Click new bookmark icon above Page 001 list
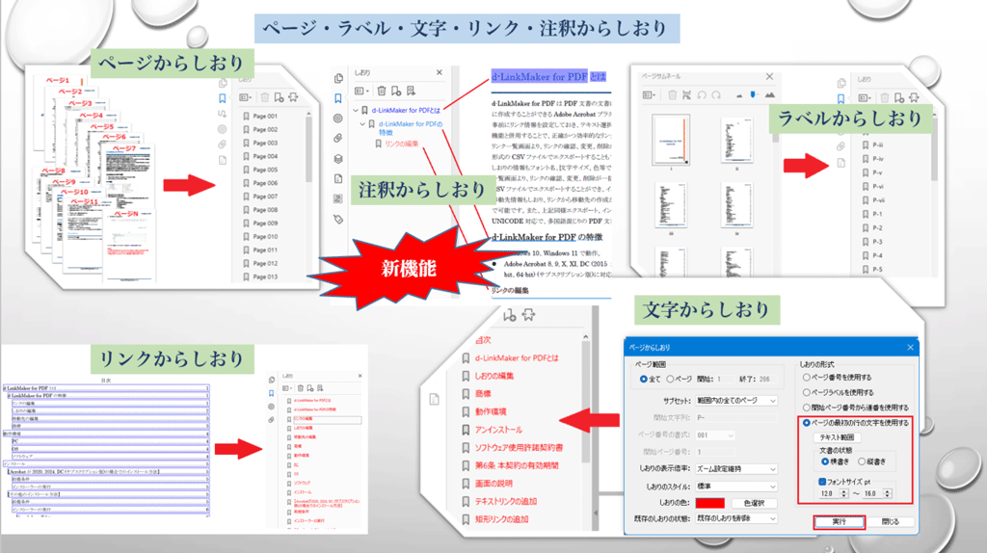Image resolution: width=987 pixels, height=553 pixels. (x=279, y=97)
